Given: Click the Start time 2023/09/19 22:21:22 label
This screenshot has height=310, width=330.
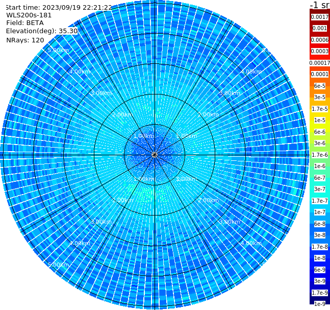Looking at the screenshot, I should 59,7.
